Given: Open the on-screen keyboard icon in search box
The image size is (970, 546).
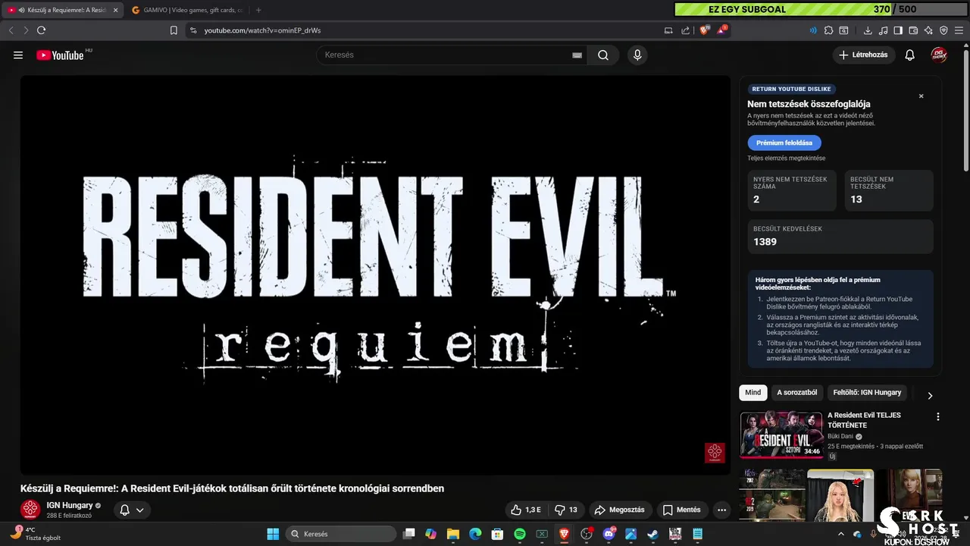Looking at the screenshot, I should [577, 55].
